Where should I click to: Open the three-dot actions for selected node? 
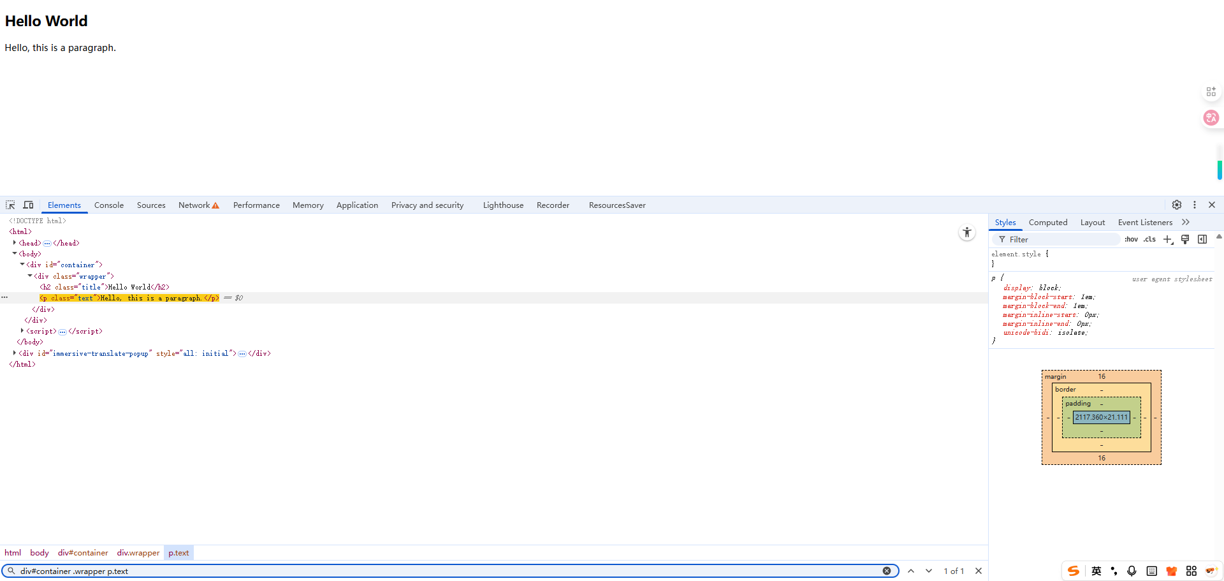[4, 298]
